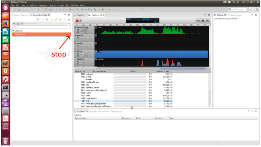Viewport: 261px width, 147px height.
Task: Select the system_server process row
Action: tap(124, 87)
